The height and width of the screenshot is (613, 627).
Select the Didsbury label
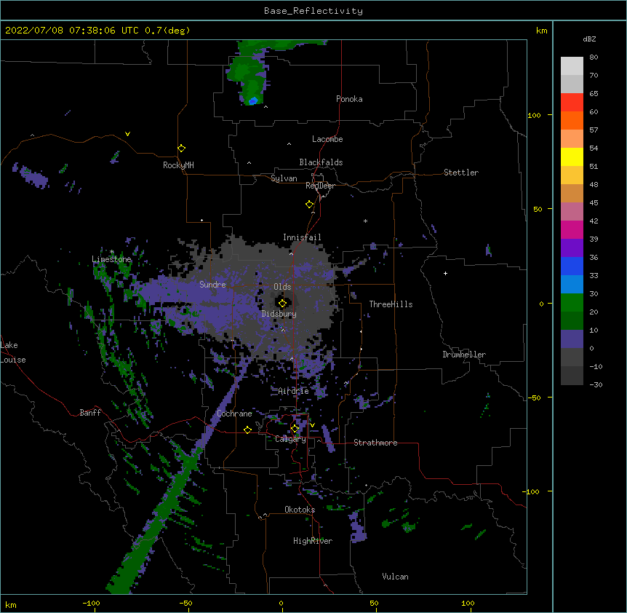tap(279, 314)
